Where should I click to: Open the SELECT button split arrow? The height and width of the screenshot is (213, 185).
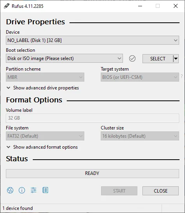coord(176,59)
